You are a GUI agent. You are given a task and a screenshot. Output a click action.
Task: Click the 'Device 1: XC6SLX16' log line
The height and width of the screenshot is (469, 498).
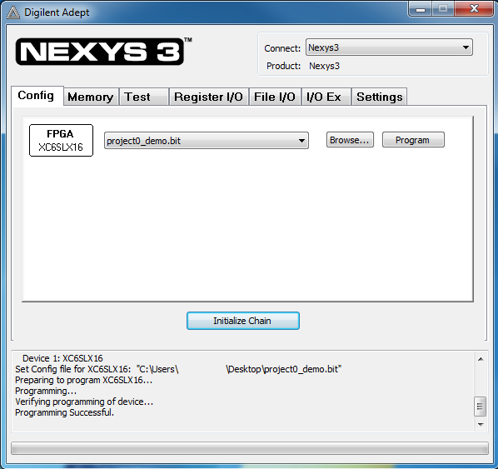click(x=62, y=358)
